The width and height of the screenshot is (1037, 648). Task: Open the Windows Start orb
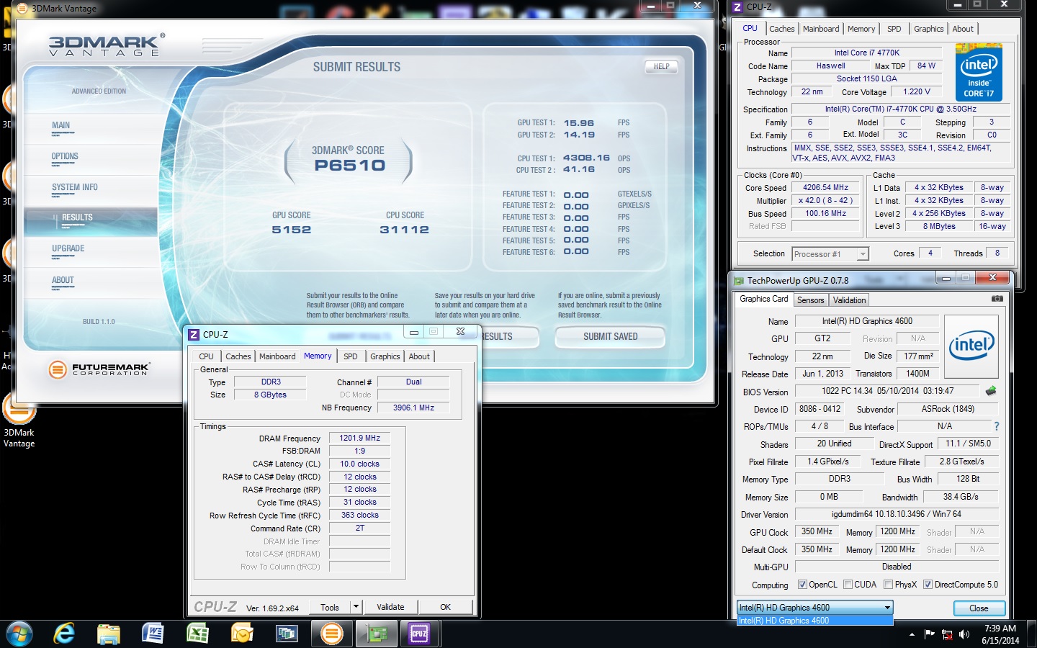(19, 634)
